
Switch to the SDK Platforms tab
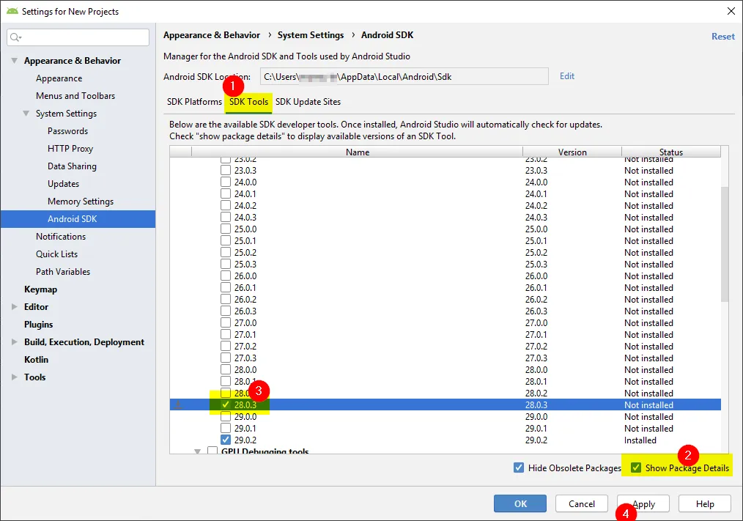[194, 102]
